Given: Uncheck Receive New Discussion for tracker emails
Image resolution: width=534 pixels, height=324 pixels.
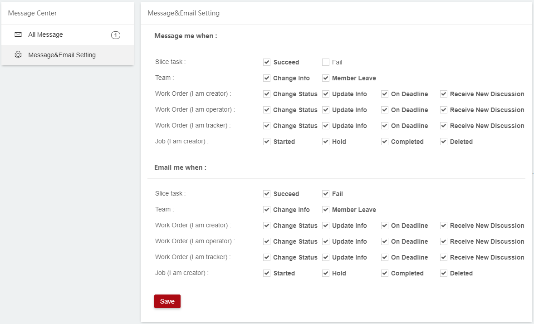Looking at the screenshot, I should click(444, 257).
